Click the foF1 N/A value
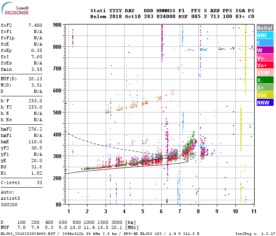This screenshot has height=236, width=276. (38, 31)
